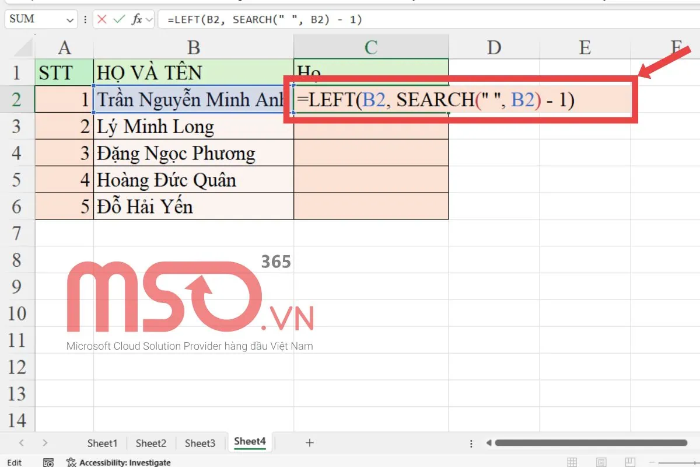This screenshot has width=700, height=467.
Task: Click the Accessibility: Investigate status item
Action: pos(120,462)
